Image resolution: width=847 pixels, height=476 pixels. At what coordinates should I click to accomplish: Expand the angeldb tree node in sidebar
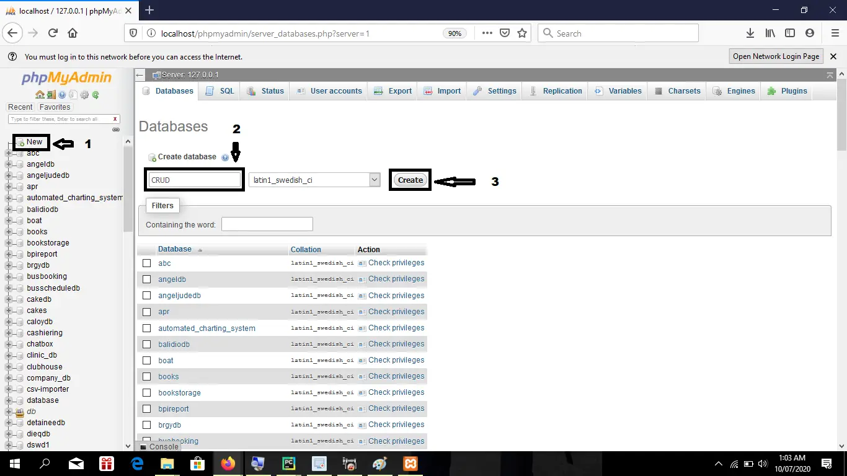tap(9, 164)
